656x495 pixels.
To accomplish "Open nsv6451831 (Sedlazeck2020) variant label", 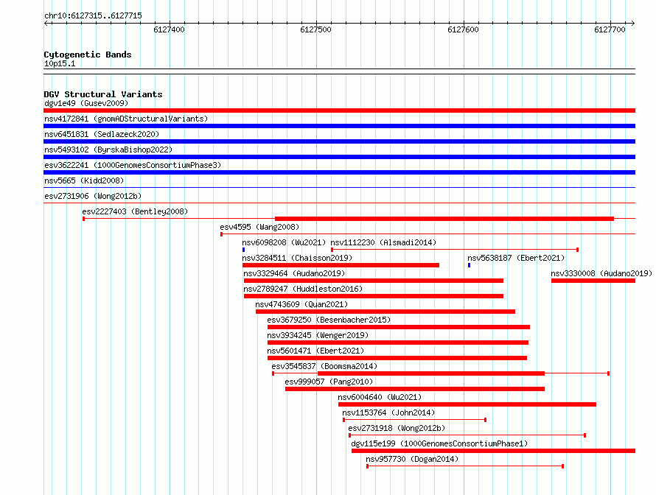I will (102, 134).
